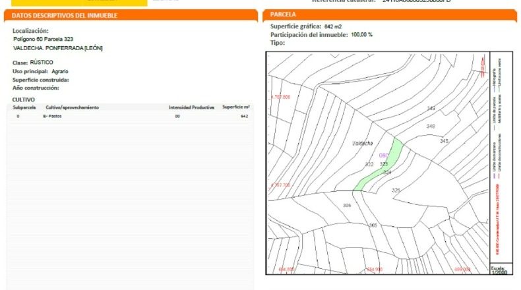This screenshot has height=290, width=521.
Task: Click the orange 'PARCELA' section header
Action: click(389, 15)
